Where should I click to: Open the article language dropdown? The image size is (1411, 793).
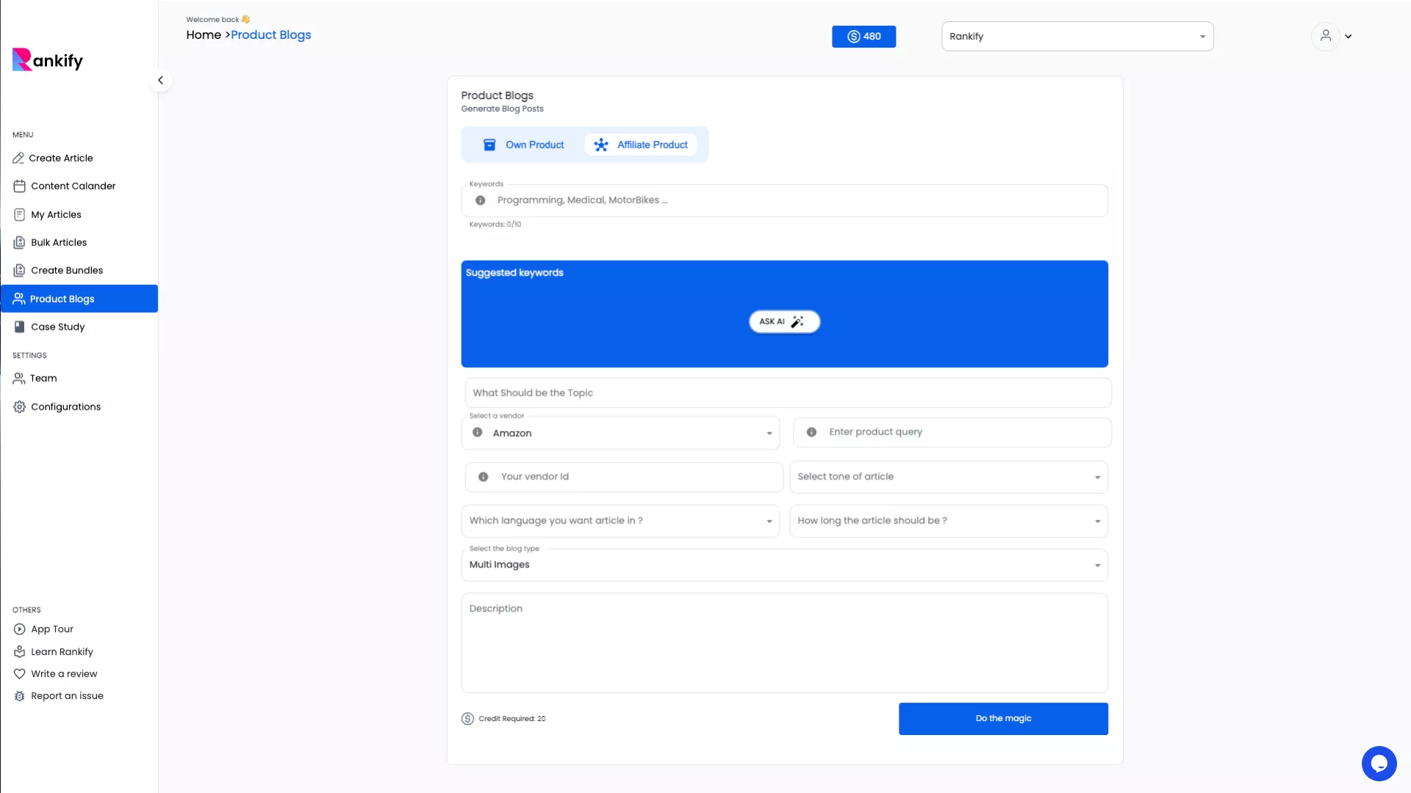point(620,521)
